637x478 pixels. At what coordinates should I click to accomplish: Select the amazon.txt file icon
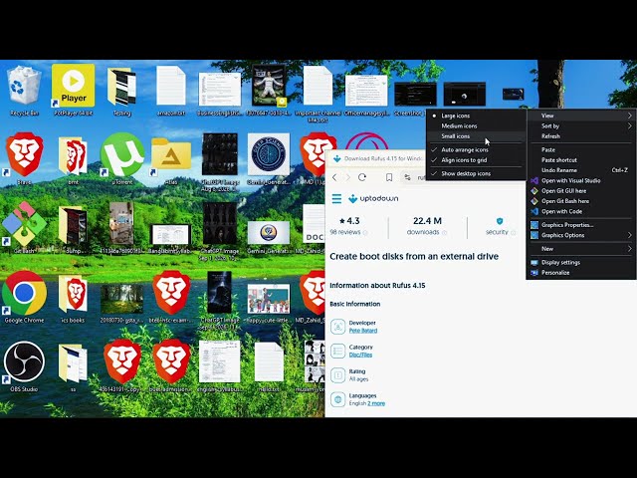coord(171,92)
